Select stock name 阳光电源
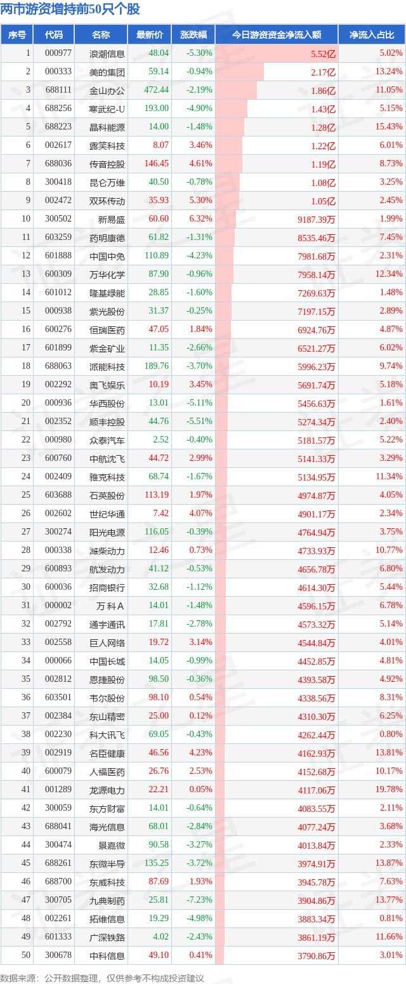406x984 pixels. coord(108,533)
